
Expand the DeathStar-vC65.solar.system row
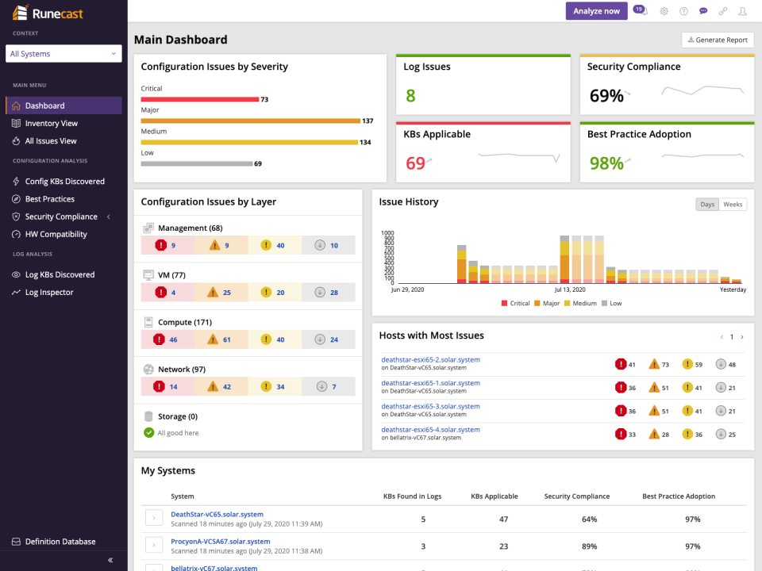pos(153,518)
